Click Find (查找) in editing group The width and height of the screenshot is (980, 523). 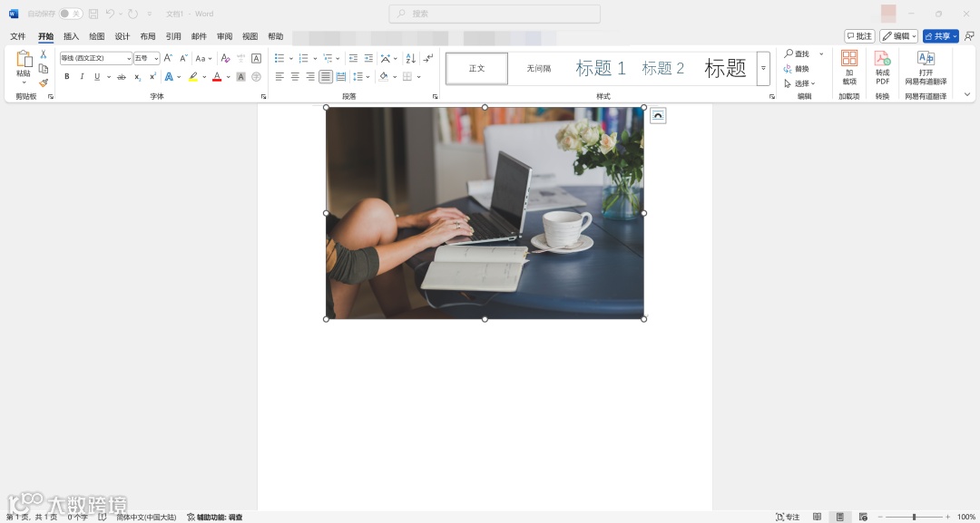[x=798, y=54]
